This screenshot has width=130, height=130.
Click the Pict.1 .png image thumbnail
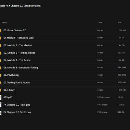click(1, 105)
